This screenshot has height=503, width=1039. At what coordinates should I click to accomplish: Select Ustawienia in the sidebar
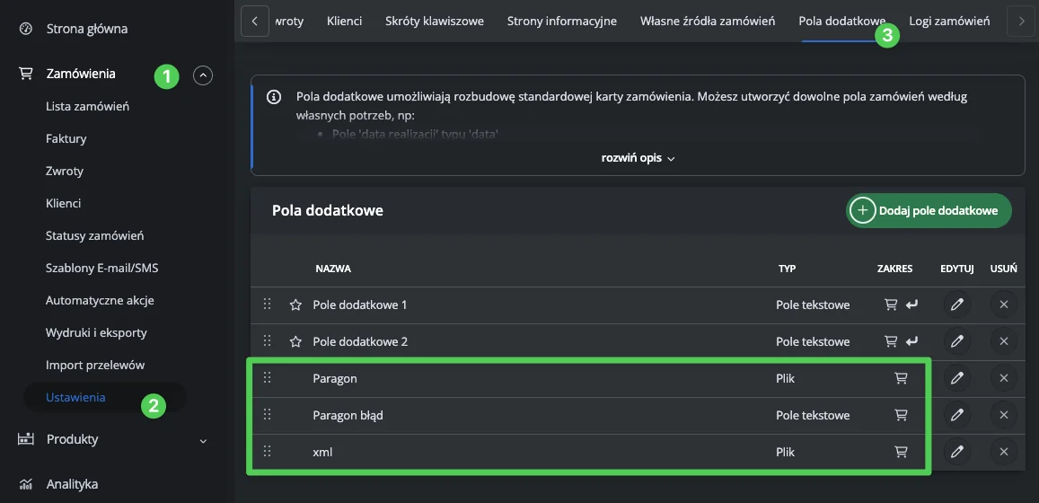coord(75,398)
